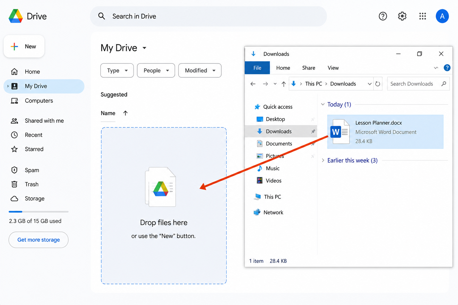Click the New button in Drive

point(24,46)
